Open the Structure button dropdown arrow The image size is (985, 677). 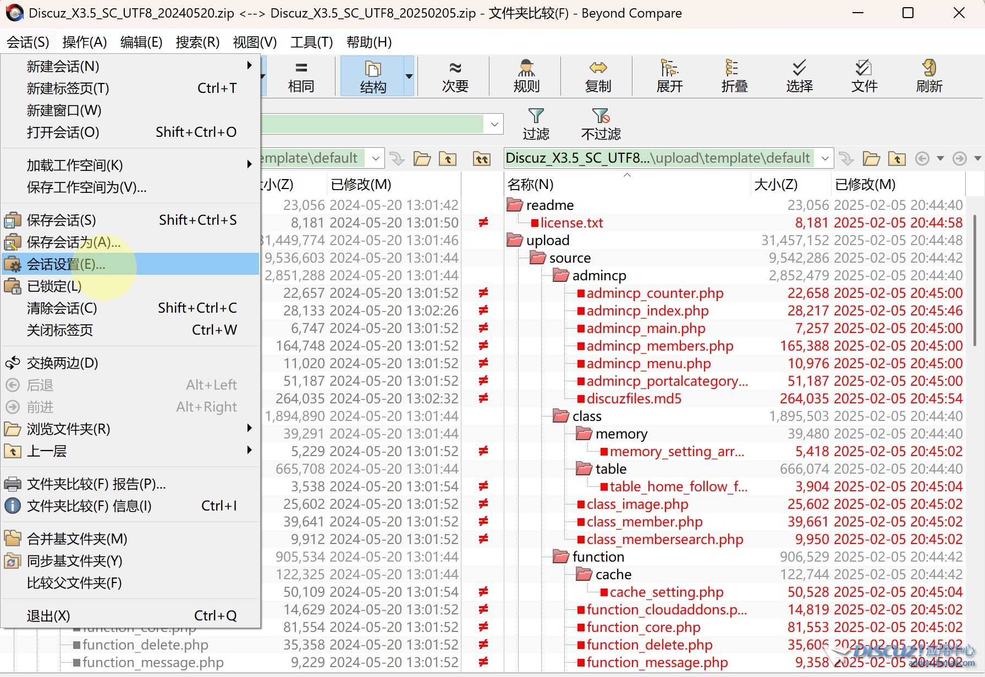(409, 76)
